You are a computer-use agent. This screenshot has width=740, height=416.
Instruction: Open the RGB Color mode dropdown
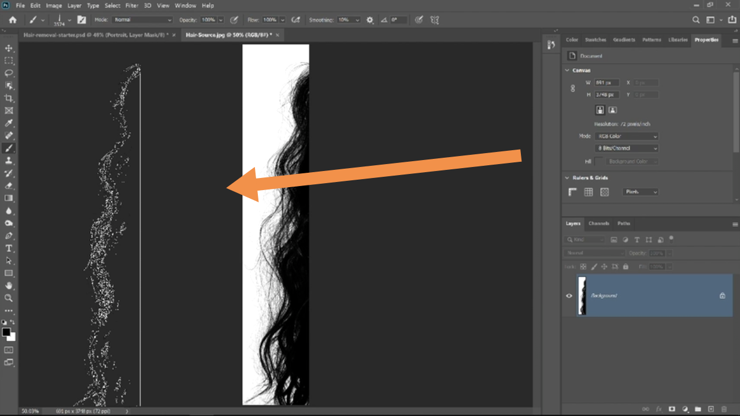(627, 136)
